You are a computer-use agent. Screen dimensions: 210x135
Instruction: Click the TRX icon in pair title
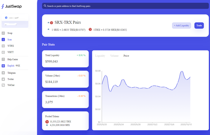pyautogui.click(x=52, y=23)
